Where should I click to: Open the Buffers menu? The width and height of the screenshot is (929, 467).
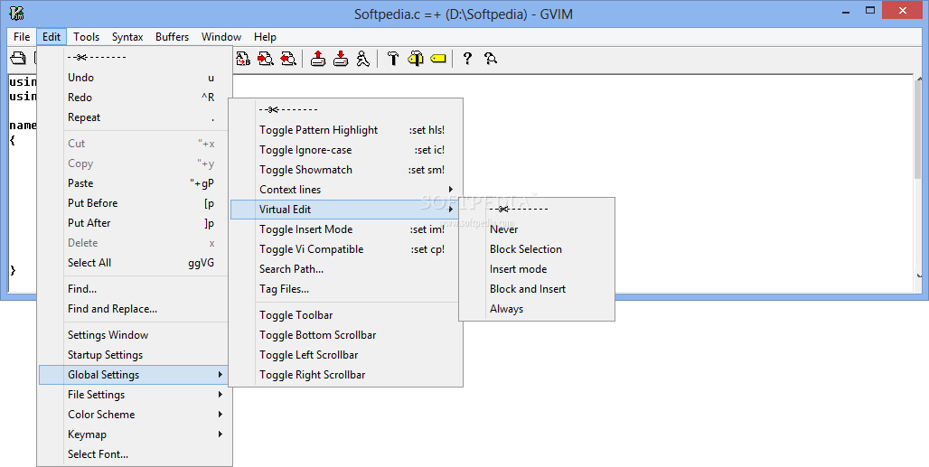pos(173,37)
